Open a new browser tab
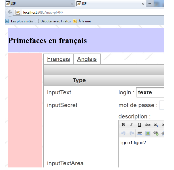Image resolution: width=174 pixels, height=170 pixels. pyautogui.click(x=150, y=4)
